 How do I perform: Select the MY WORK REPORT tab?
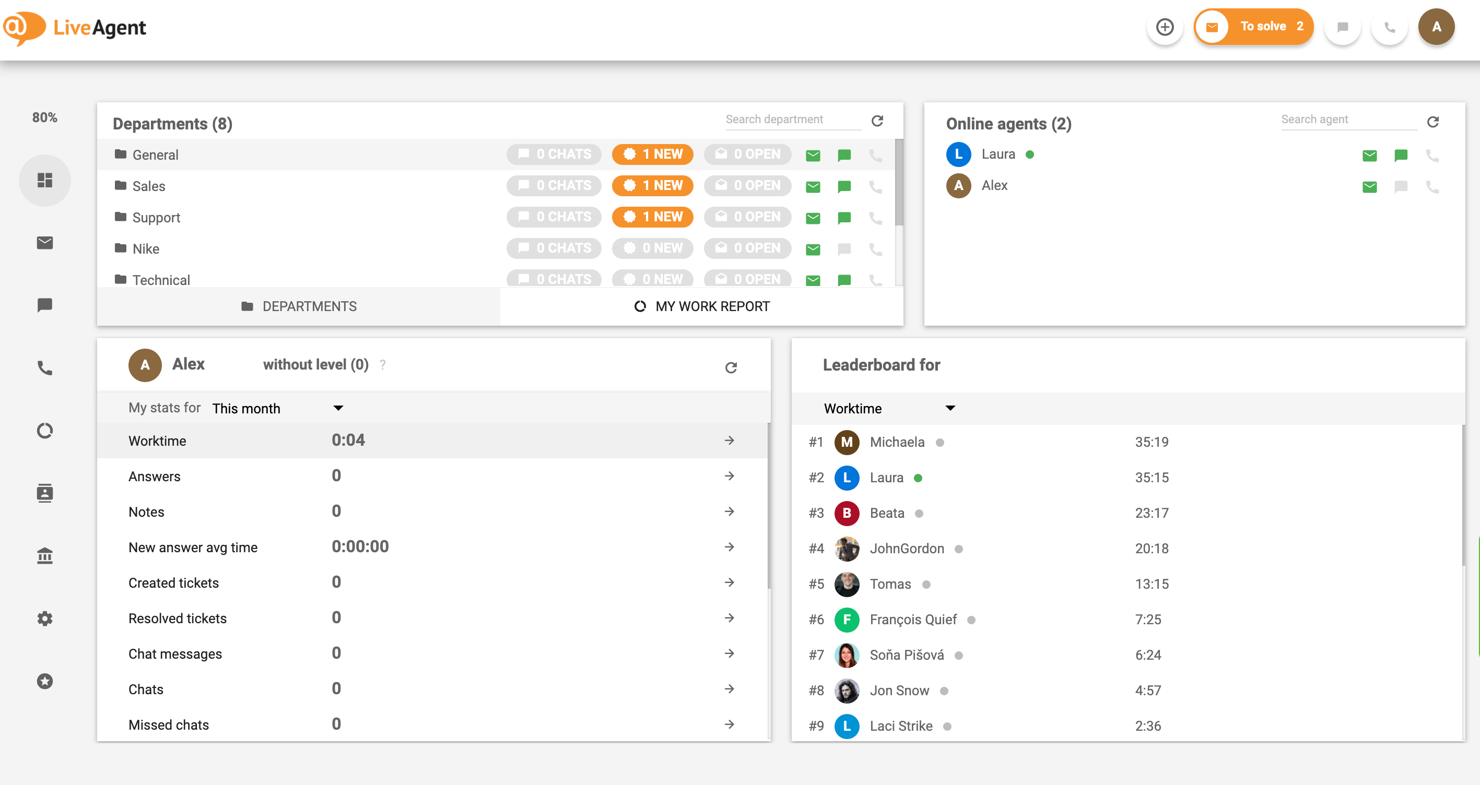pyautogui.click(x=701, y=306)
